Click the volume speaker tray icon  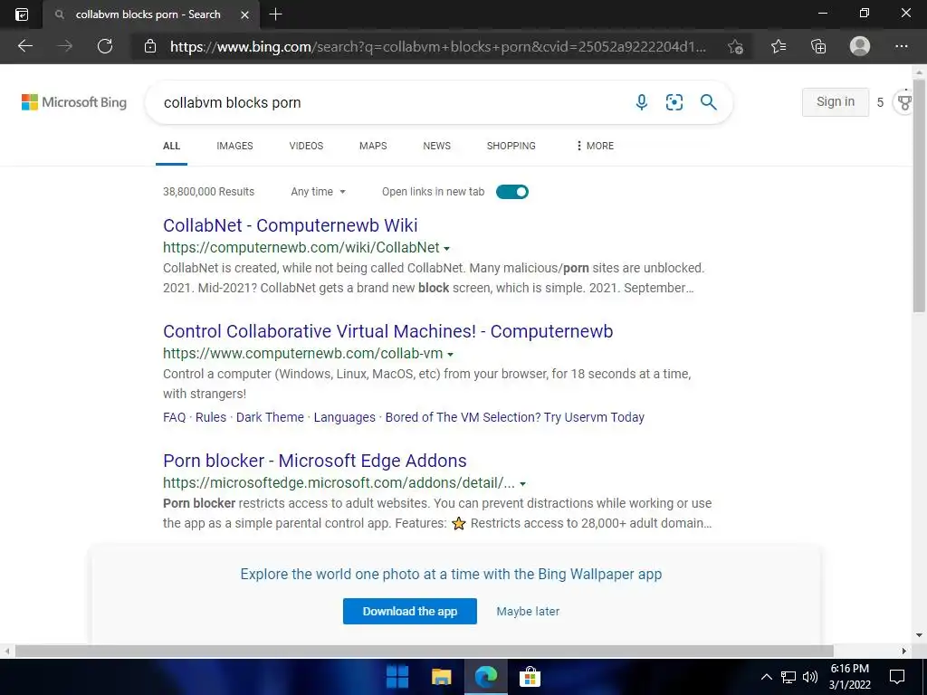[x=810, y=677]
